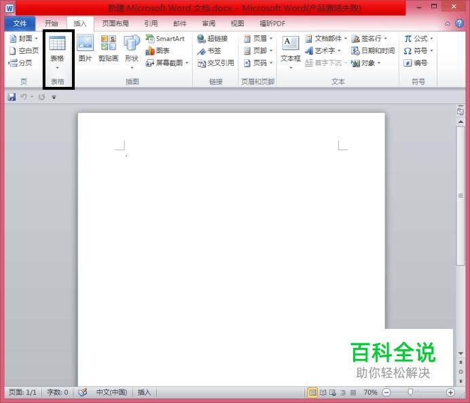Insert a cross-reference (交叉引用)

215,63
